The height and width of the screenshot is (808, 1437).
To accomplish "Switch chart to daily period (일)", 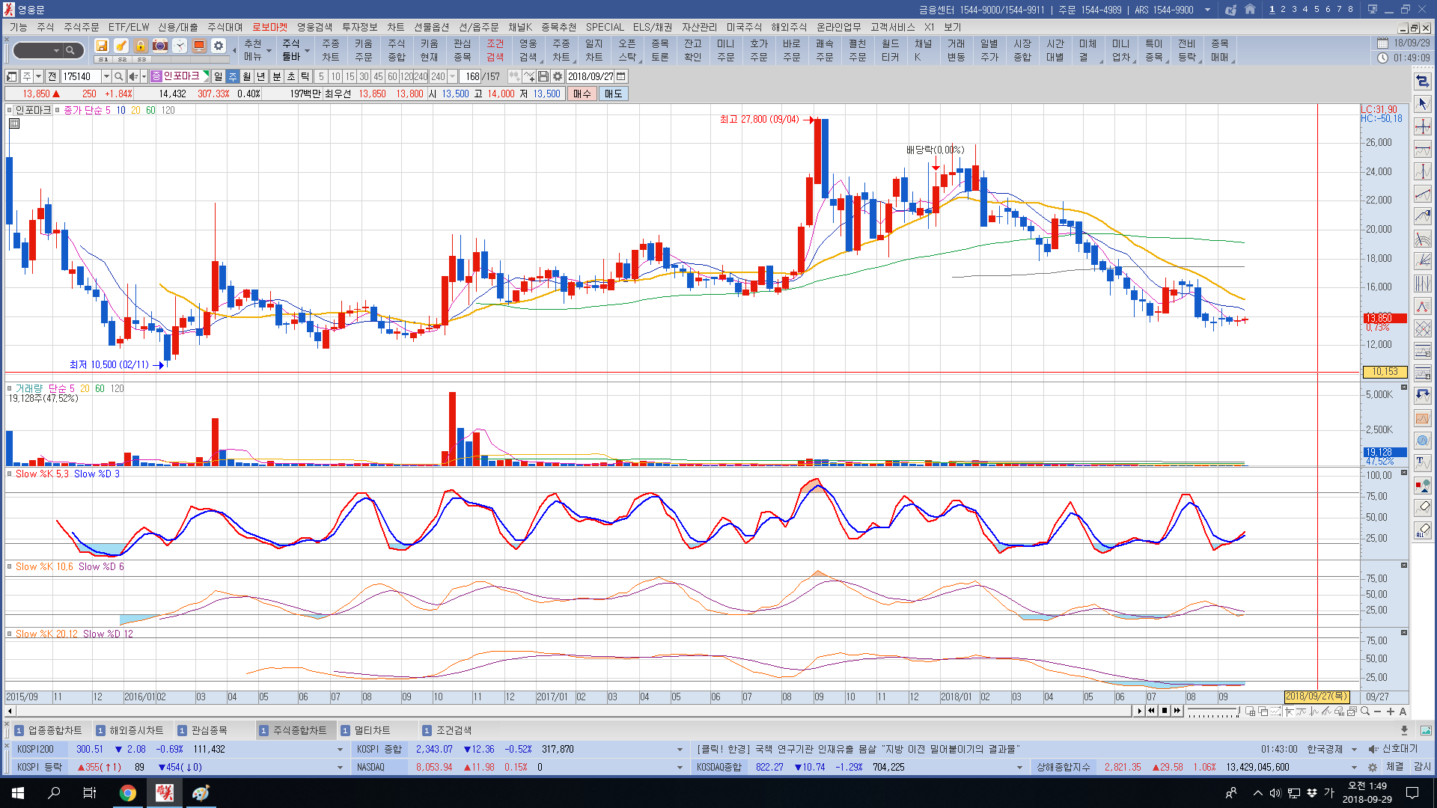I will click(x=218, y=76).
